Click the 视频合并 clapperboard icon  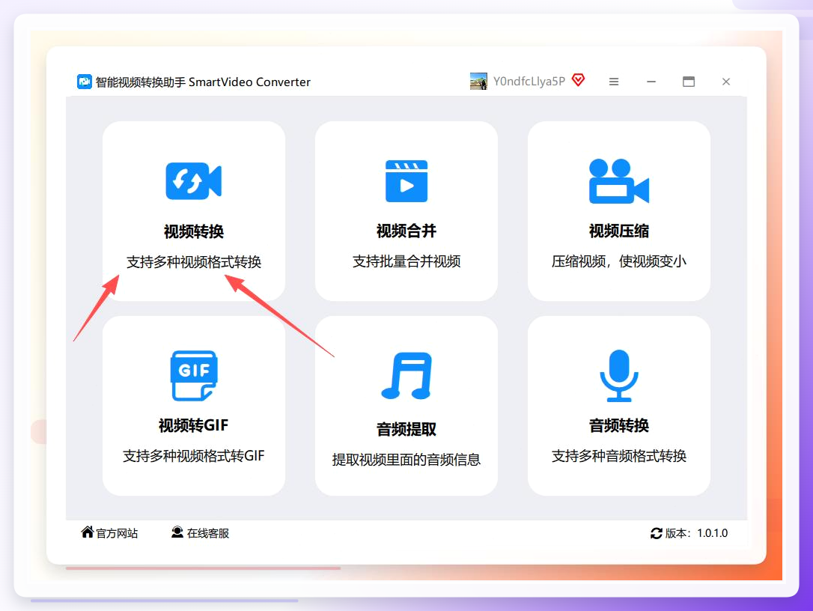[x=406, y=181]
